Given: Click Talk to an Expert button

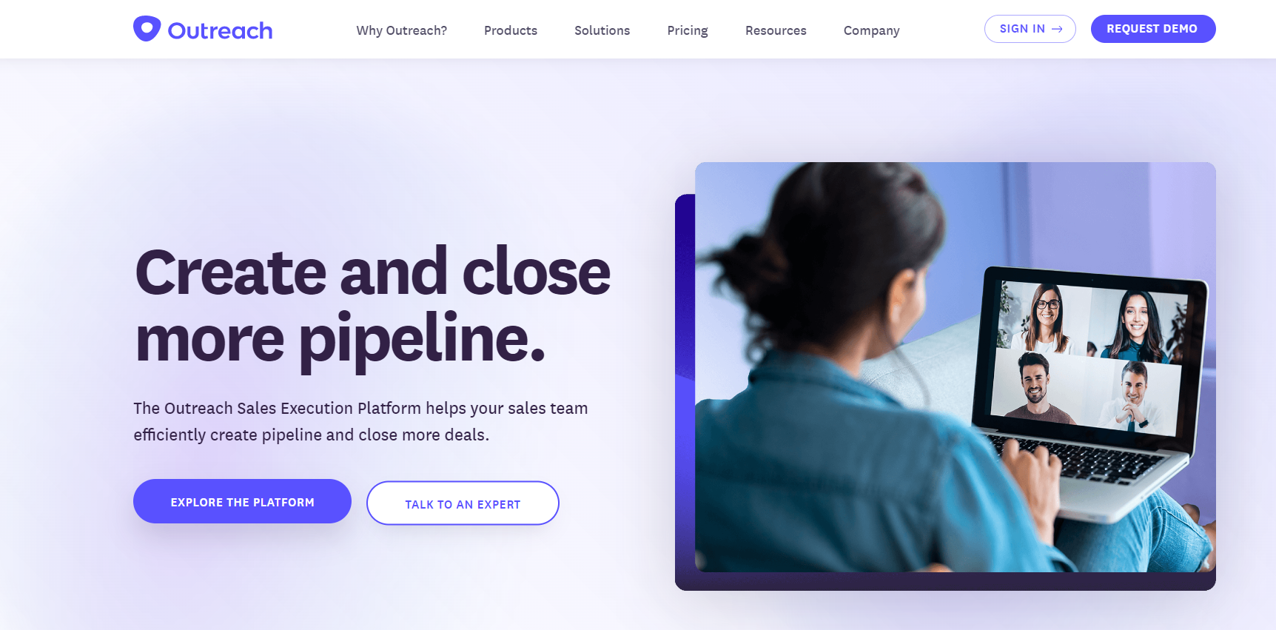Looking at the screenshot, I should click(x=463, y=503).
